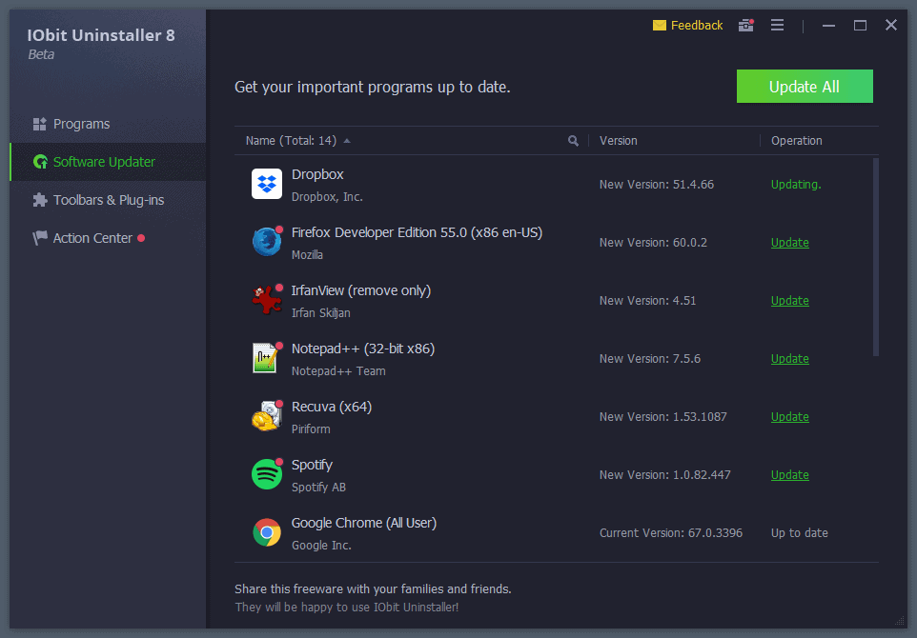Open the hamburger options menu
The height and width of the screenshot is (638, 917).
(777, 25)
